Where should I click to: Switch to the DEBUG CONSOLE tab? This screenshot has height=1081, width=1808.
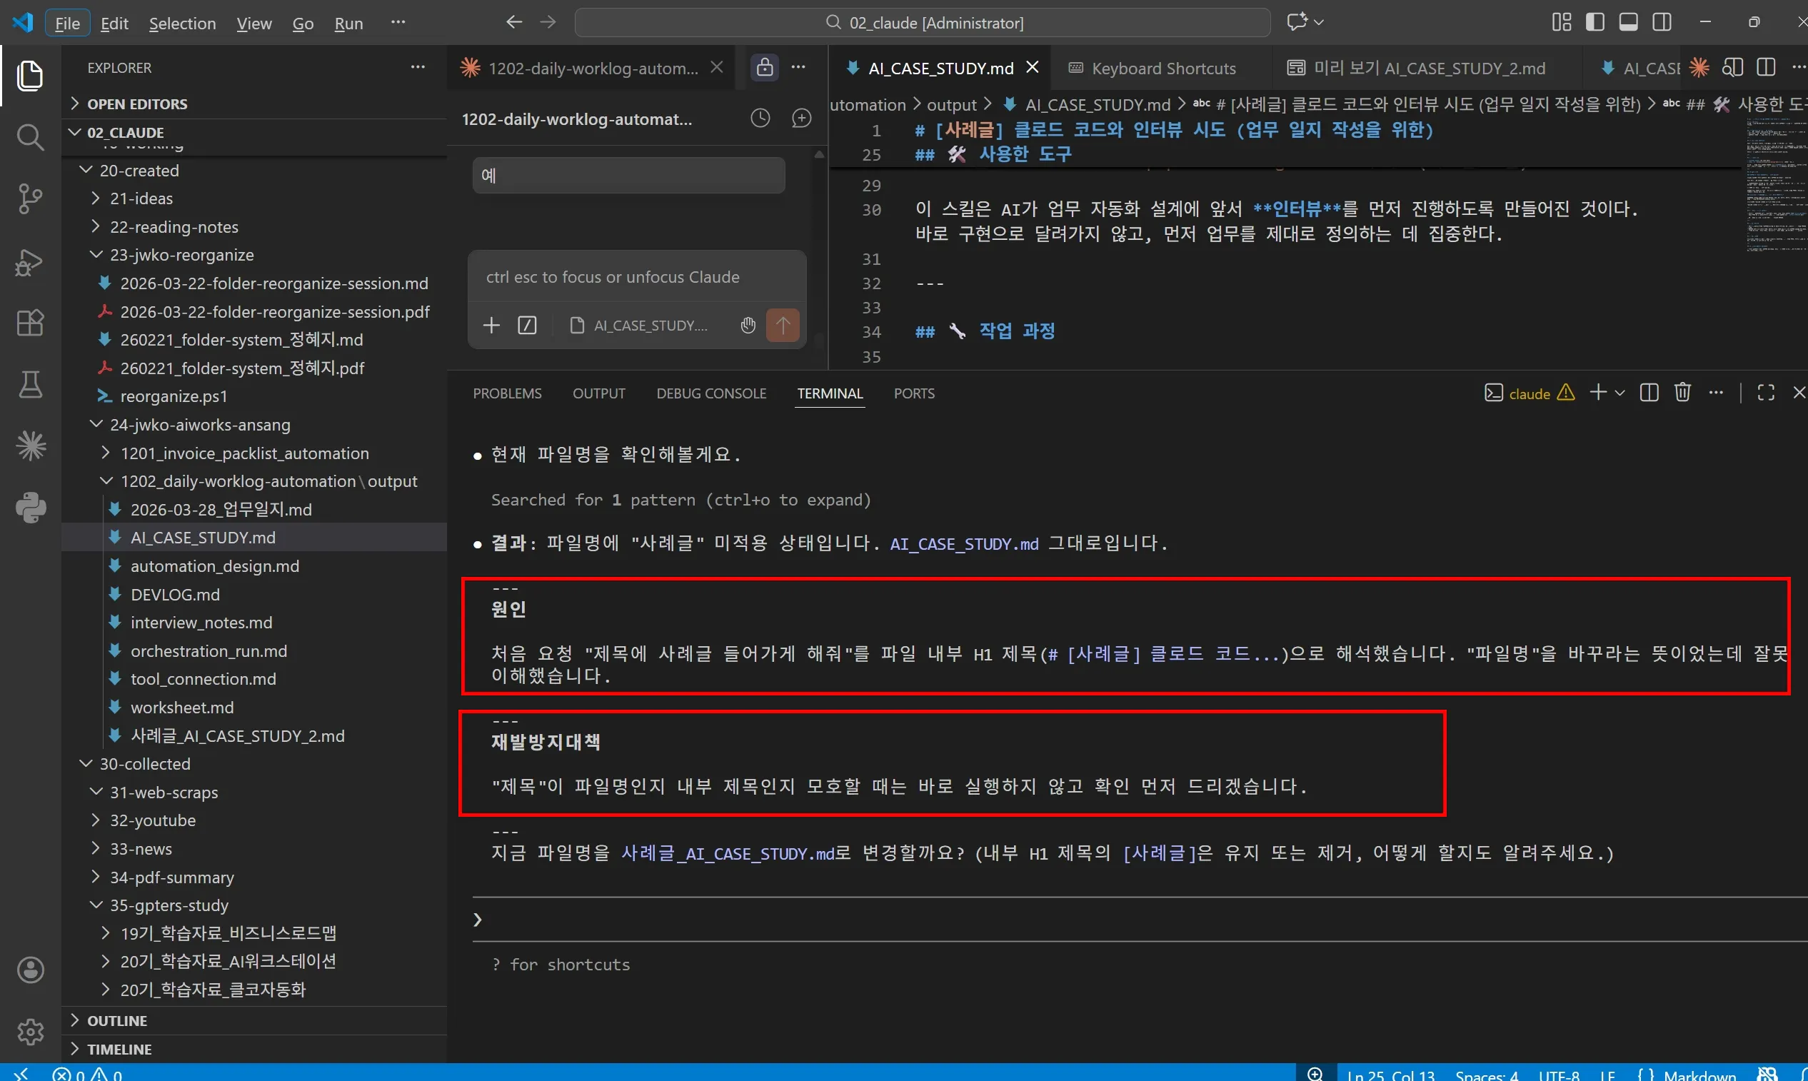point(711,393)
